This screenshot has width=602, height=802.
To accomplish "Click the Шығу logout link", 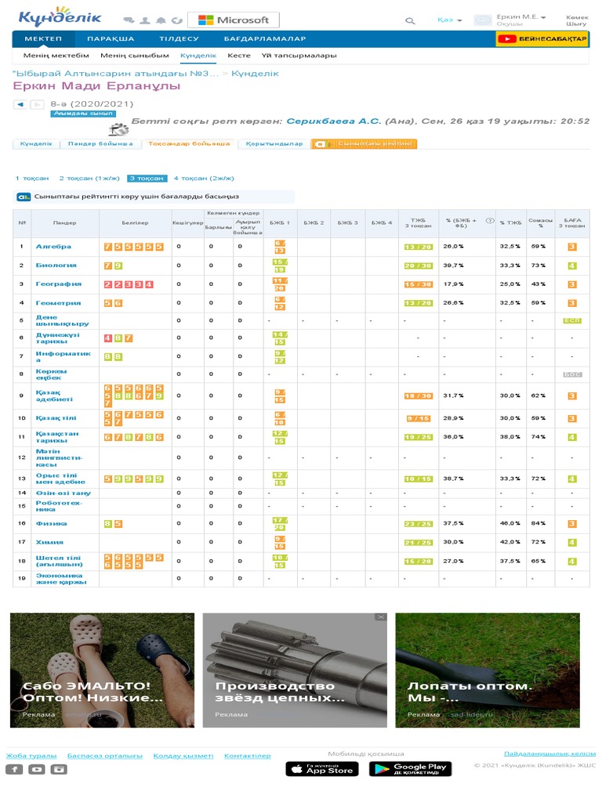I will 576,23.
